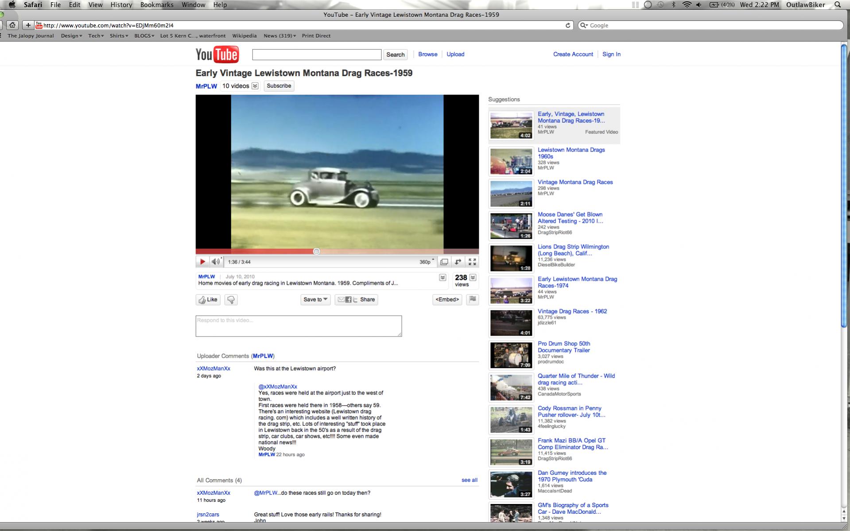Open the battery status menu

tap(722, 4)
